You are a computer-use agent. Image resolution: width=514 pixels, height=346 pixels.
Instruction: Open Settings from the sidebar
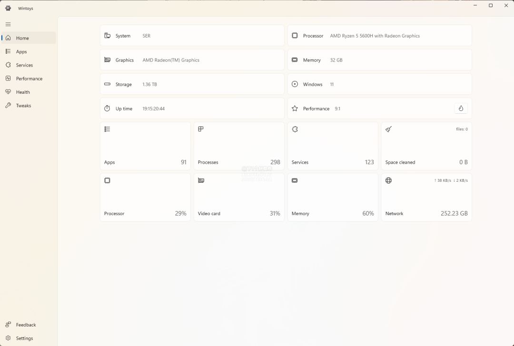[x=29, y=338]
